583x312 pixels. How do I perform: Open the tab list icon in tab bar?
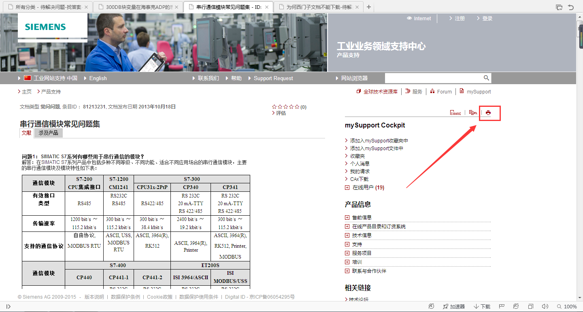click(x=559, y=7)
